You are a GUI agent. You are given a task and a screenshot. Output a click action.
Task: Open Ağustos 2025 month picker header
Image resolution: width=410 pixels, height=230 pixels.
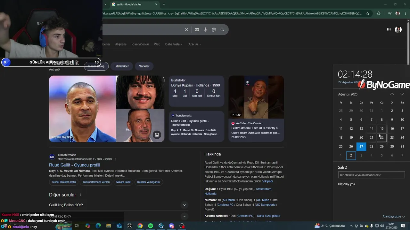click(x=348, y=94)
